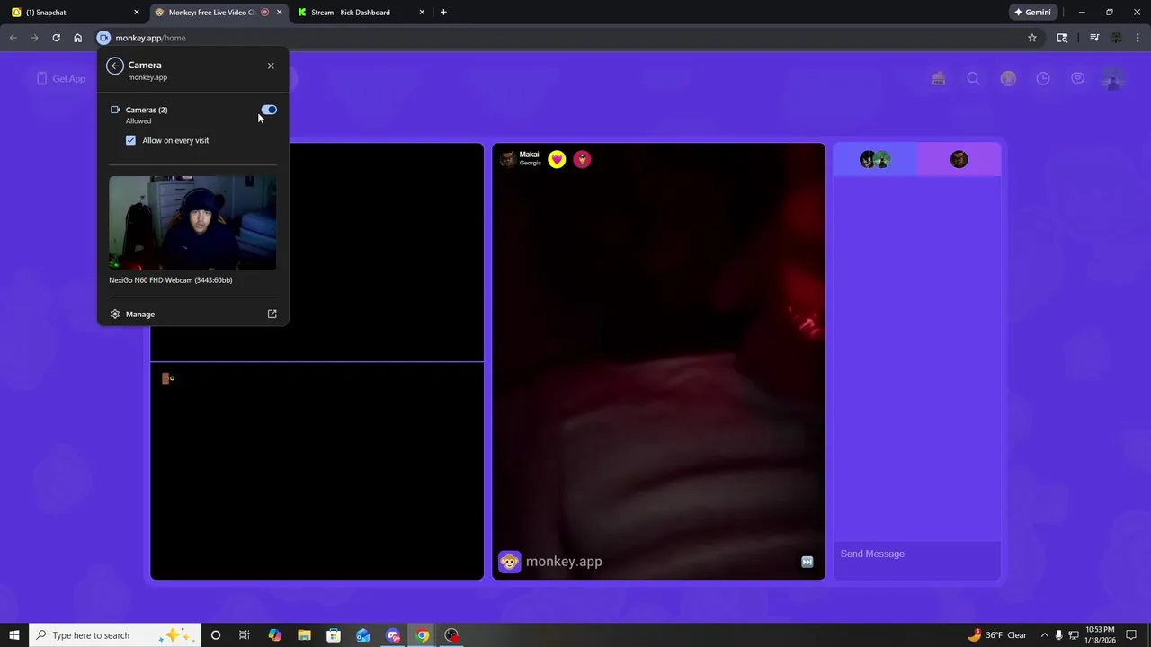
Task: Skip to next match button
Action: 807,562
